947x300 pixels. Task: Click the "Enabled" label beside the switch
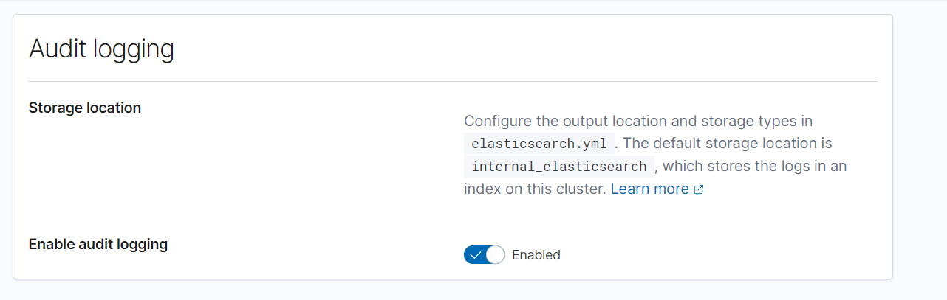pos(536,255)
